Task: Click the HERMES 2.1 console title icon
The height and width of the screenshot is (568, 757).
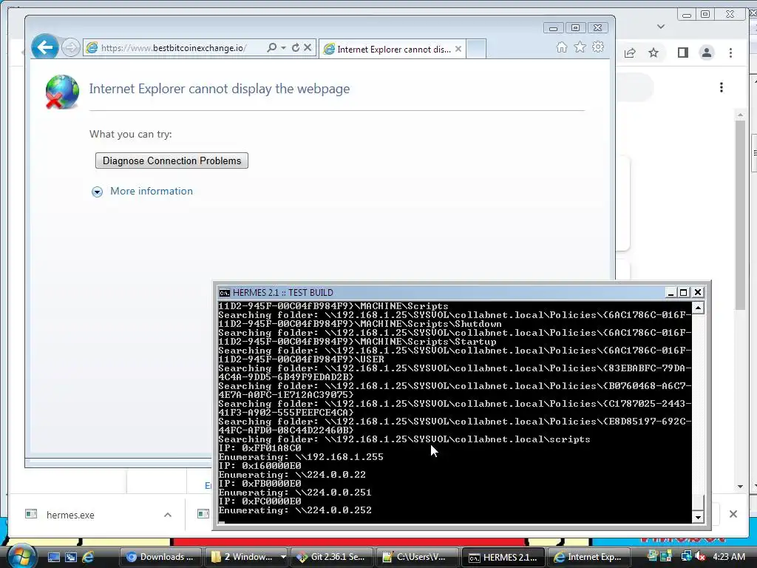Action: tap(225, 293)
